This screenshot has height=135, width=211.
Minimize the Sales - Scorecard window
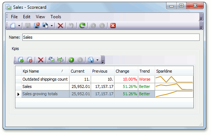coord(172,6)
